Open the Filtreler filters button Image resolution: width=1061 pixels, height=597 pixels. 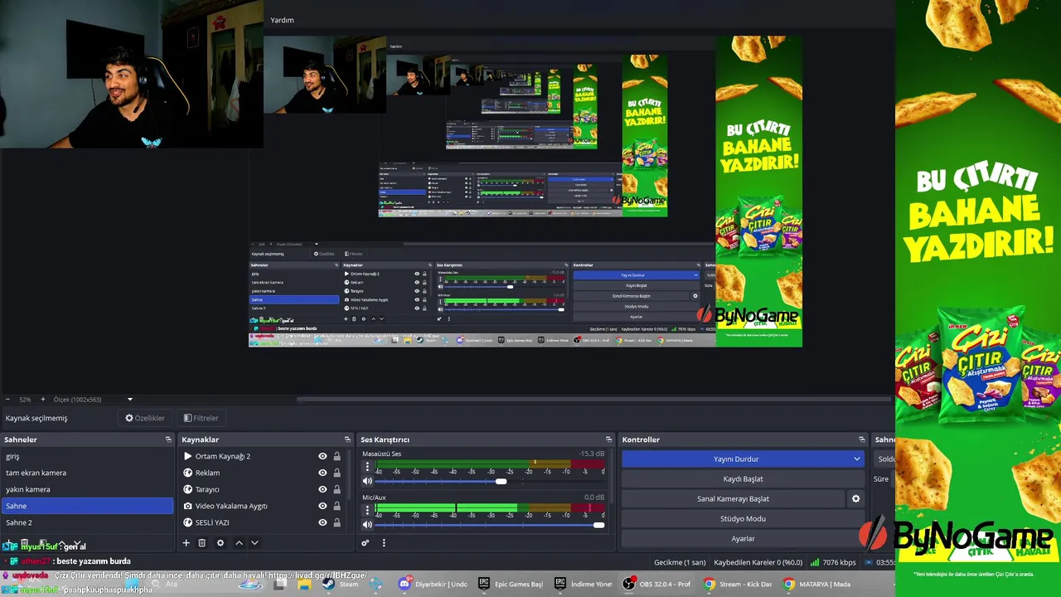pos(201,418)
